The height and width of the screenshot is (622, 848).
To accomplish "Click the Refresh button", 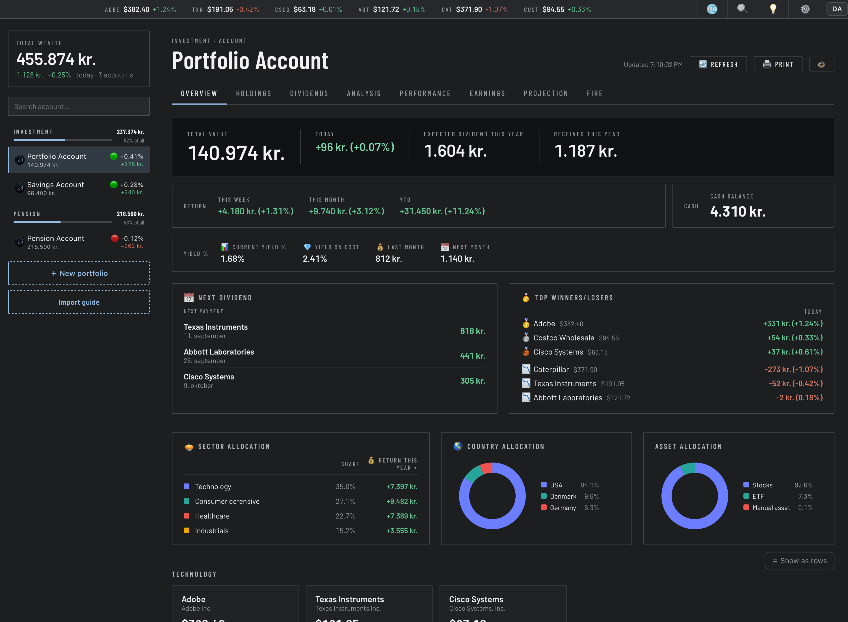I will (x=718, y=64).
